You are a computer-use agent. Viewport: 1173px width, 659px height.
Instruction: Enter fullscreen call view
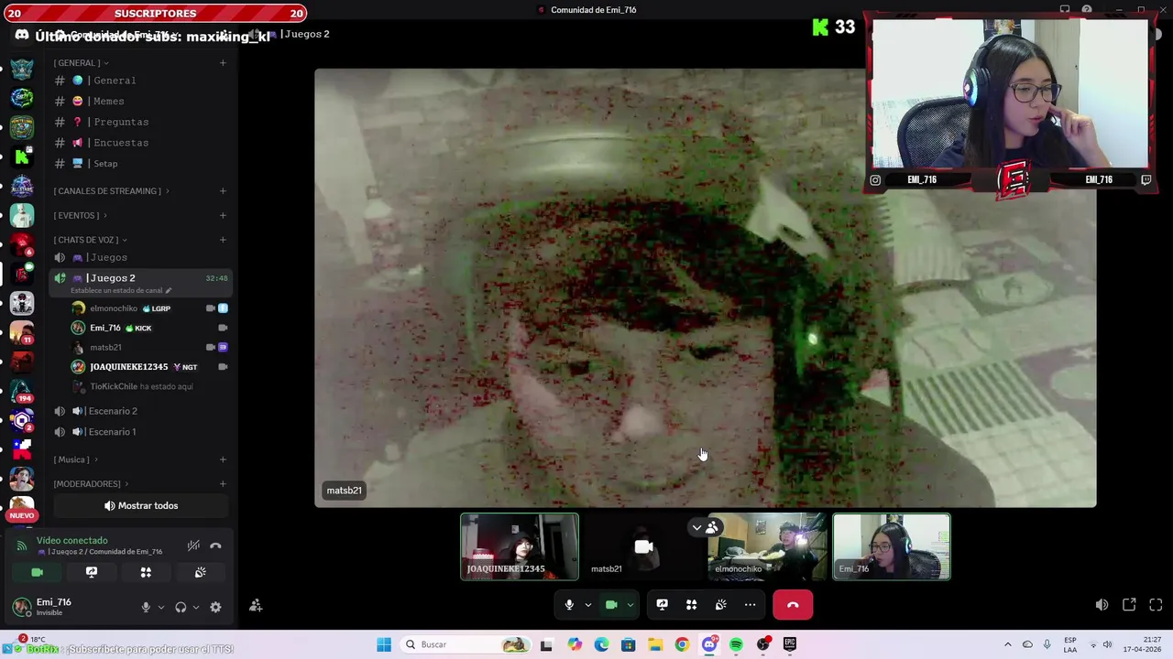pyautogui.click(x=1156, y=605)
